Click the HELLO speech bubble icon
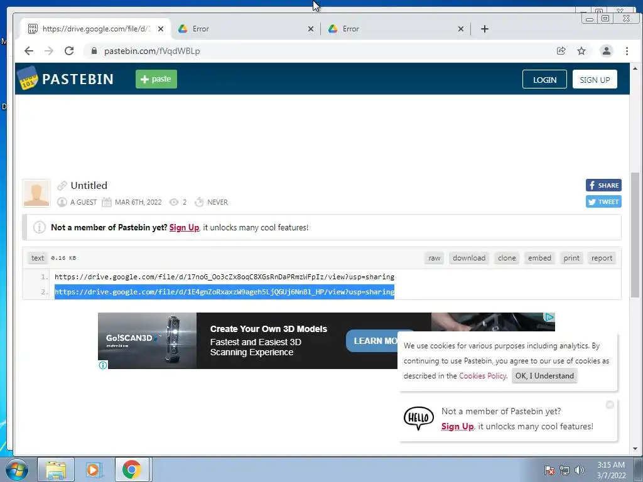 coord(419,418)
